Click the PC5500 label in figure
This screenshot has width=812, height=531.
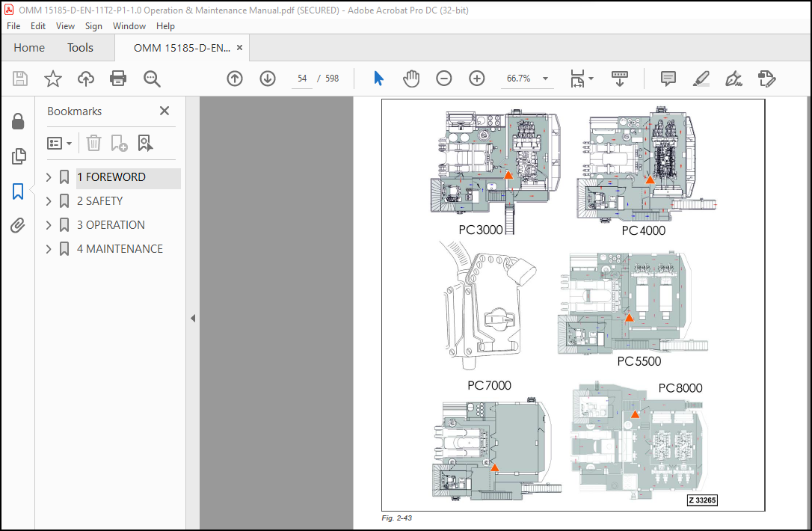pyautogui.click(x=639, y=361)
